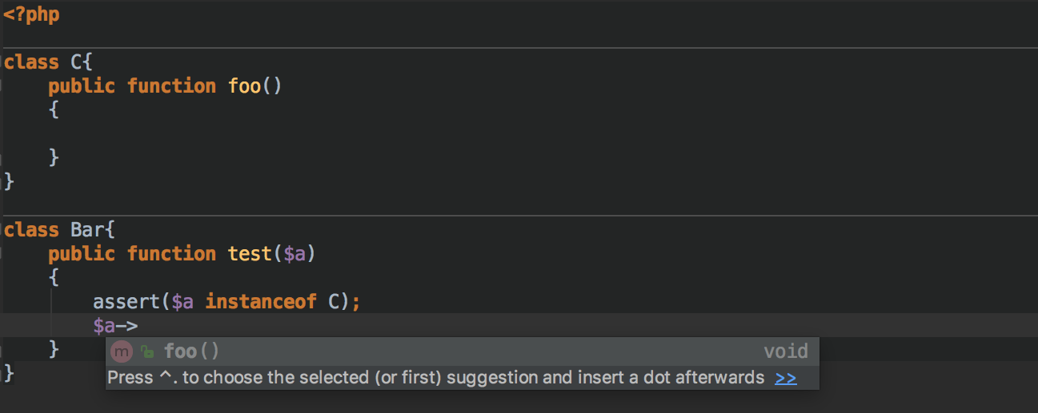1038x413 pixels.
Task: Collapse the foo function fold marker
Action: pyautogui.click(x=2, y=86)
